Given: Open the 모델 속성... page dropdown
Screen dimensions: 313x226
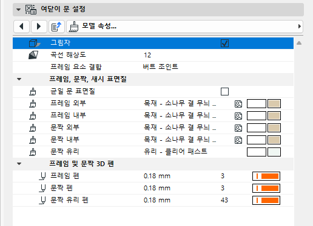Looking at the screenshot, I should coord(184,27).
